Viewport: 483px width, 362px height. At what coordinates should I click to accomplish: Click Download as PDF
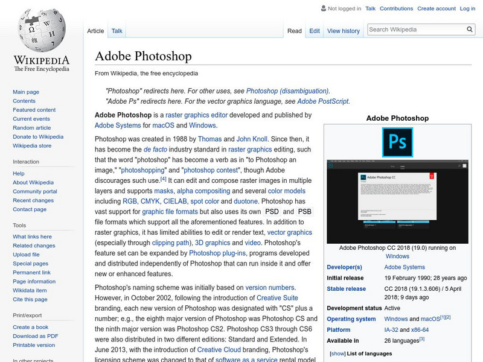click(36, 336)
